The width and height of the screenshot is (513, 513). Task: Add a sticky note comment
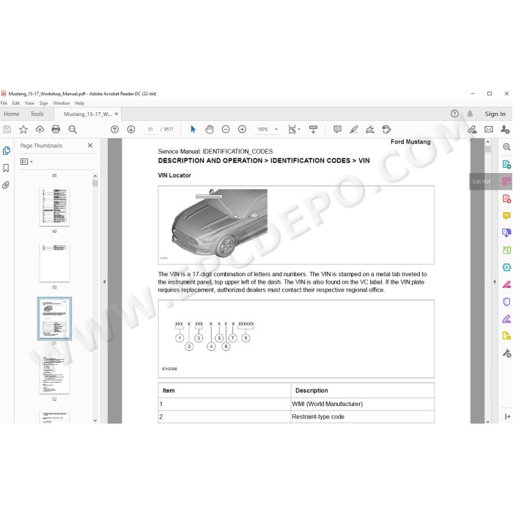(x=337, y=130)
